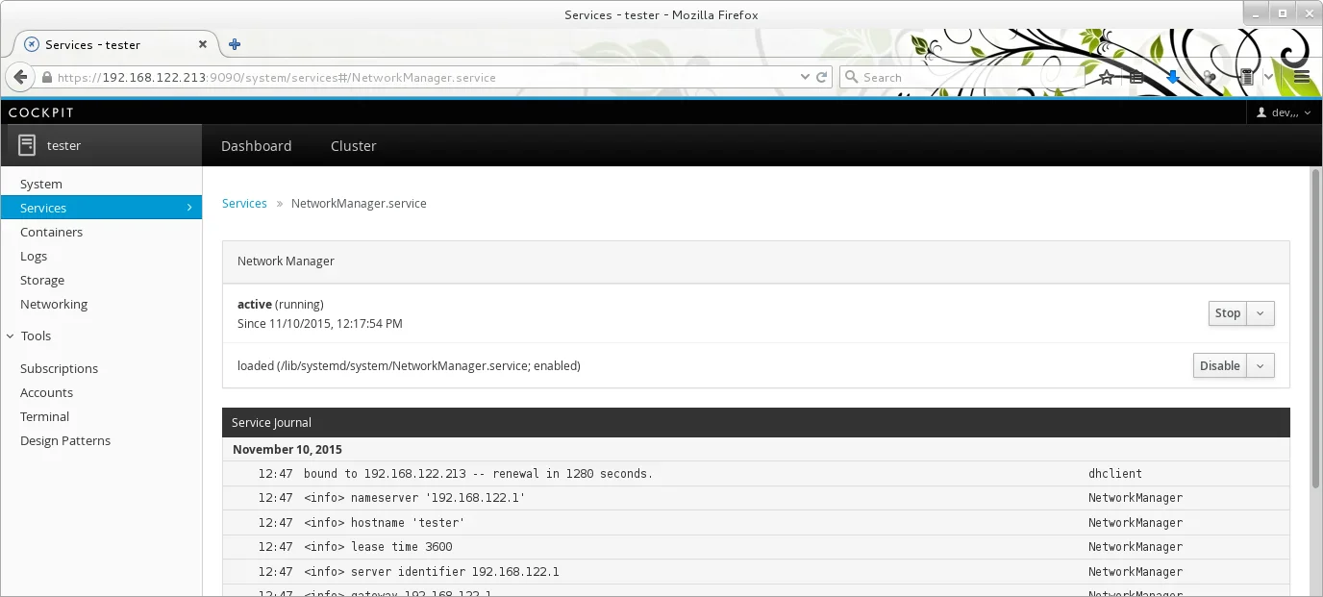Viewport: 1323px width, 597px height.
Task: Open the Firefox downloads arrow icon
Action: pos(1173,76)
